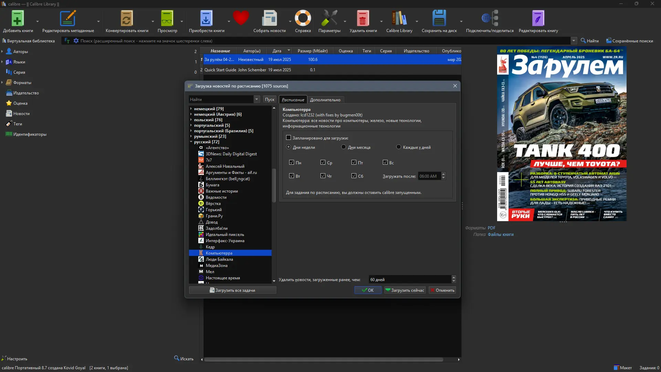This screenshot has width=661, height=372.
Task: Click the Add books toolbar icon
Action: point(18,19)
